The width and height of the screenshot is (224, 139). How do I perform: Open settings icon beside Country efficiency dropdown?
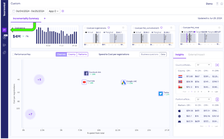217,65
